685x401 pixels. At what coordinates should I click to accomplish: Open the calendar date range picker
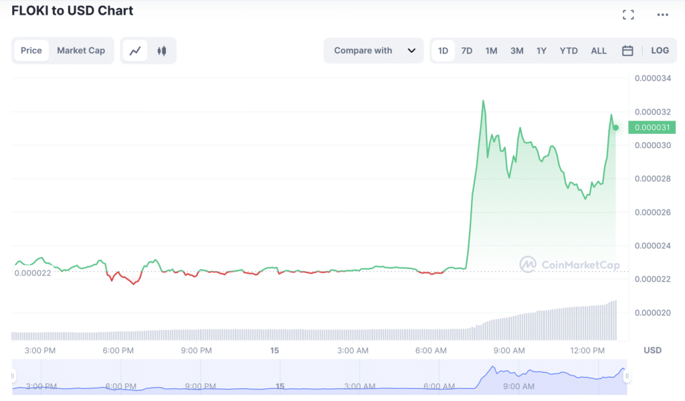tap(627, 51)
